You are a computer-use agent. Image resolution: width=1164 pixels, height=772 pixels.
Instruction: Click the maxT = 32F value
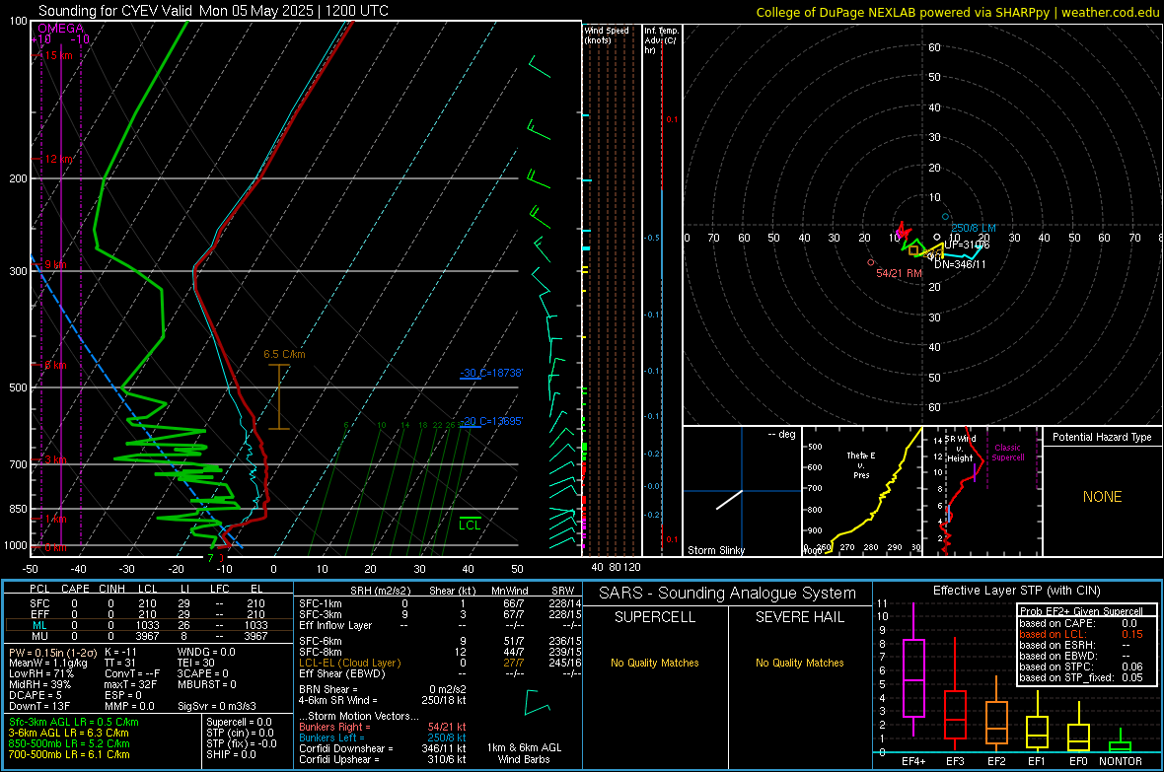point(130,683)
